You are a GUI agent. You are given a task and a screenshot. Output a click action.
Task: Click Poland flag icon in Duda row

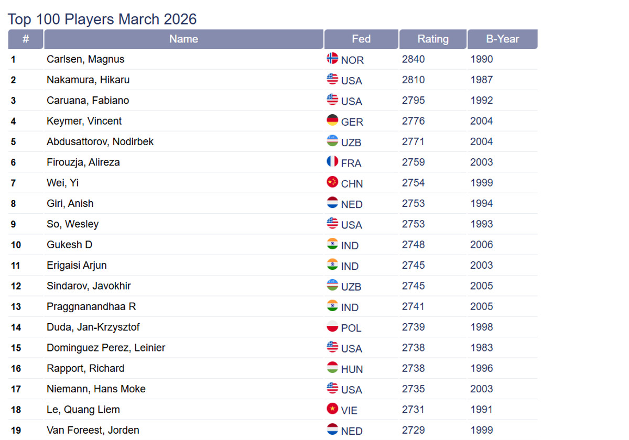coord(332,326)
